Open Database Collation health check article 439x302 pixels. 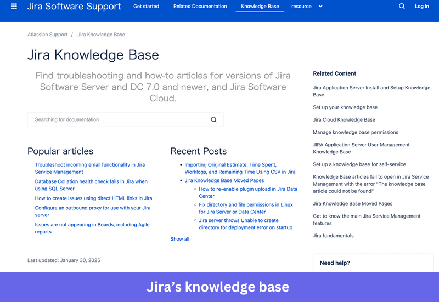pos(91,185)
